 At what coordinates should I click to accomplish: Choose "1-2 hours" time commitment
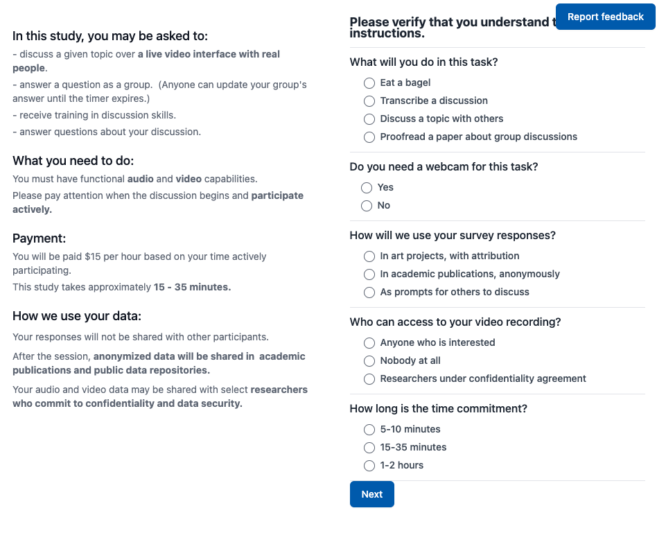(369, 465)
